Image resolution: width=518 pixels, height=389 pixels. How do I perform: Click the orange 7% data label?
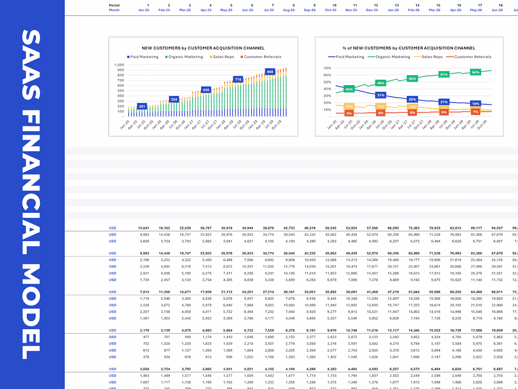point(476,112)
